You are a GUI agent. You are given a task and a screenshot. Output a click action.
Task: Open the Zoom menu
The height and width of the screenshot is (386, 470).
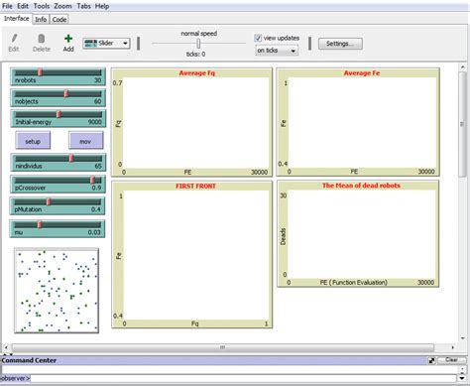click(x=62, y=6)
